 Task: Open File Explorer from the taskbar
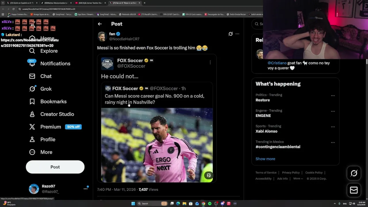point(184,204)
